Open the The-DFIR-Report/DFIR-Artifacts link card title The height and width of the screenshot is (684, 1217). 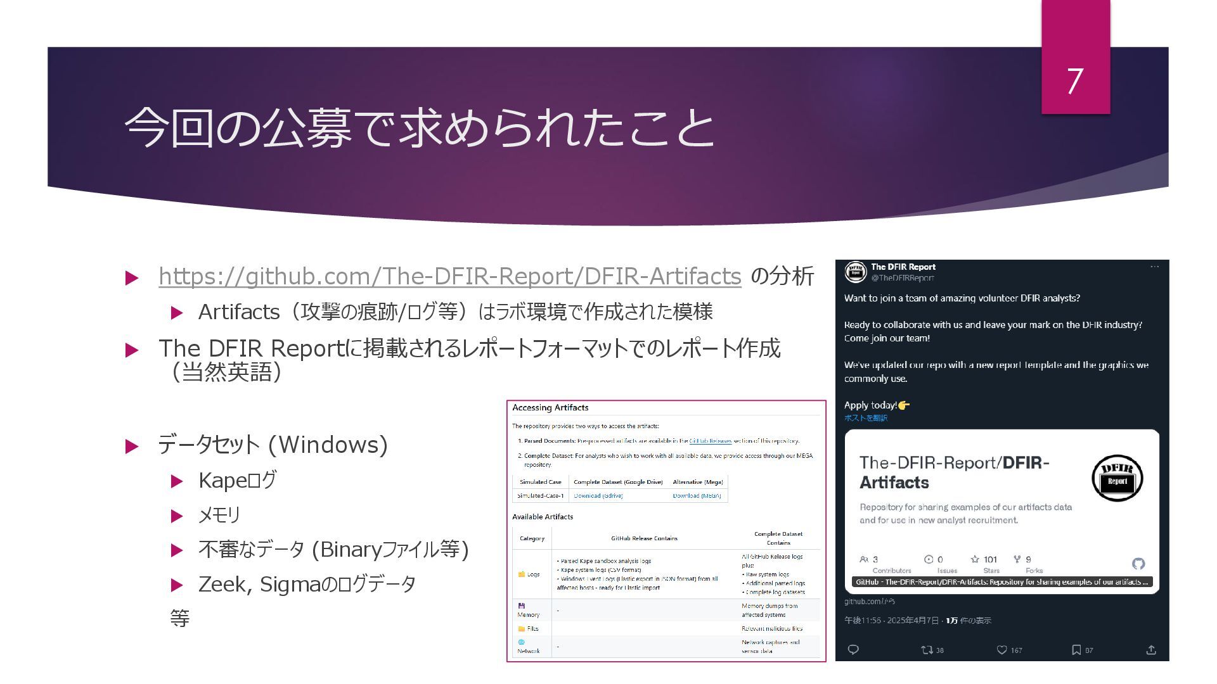pos(955,472)
